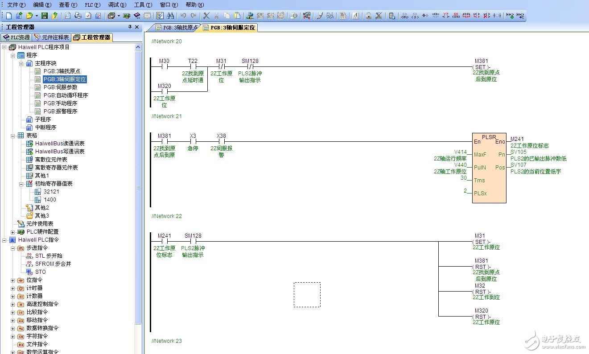
Task: Switch to the PLC资源 panel tab
Action: (16, 37)
